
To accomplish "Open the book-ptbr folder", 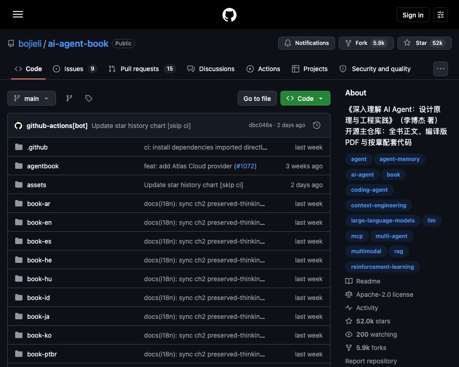I will point(42,354).
